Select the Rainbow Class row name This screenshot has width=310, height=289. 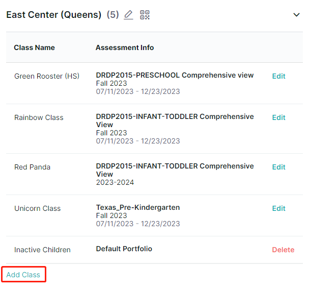pos(39,117)
